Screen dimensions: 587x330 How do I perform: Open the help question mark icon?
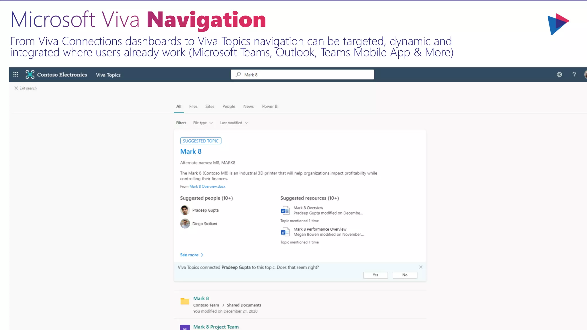point(574,74)
